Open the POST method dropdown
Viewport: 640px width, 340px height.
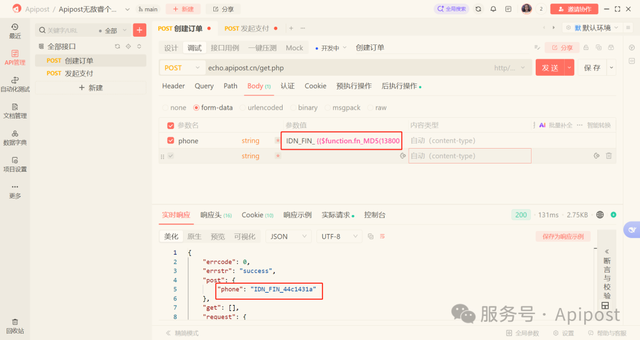pyautogui.click(x=182, y=68)
